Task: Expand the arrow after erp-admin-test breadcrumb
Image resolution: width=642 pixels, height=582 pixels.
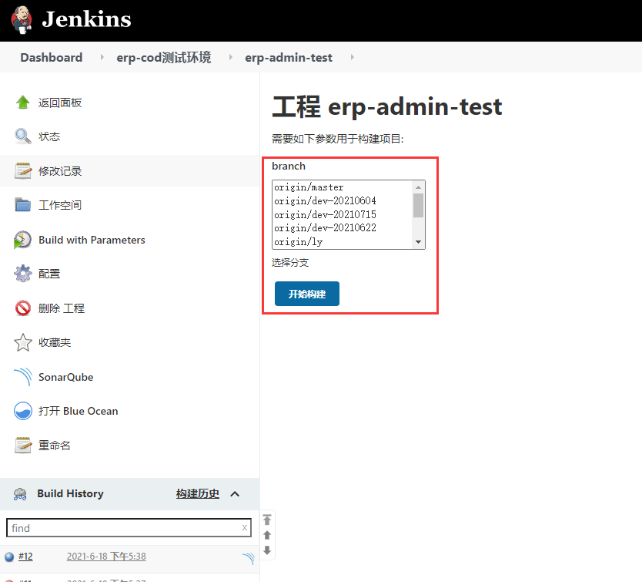Action: pos(352,57)
